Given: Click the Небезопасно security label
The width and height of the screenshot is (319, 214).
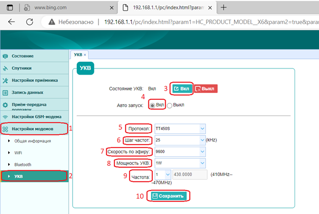Looking at the screenshot, I should click(76, 22).
